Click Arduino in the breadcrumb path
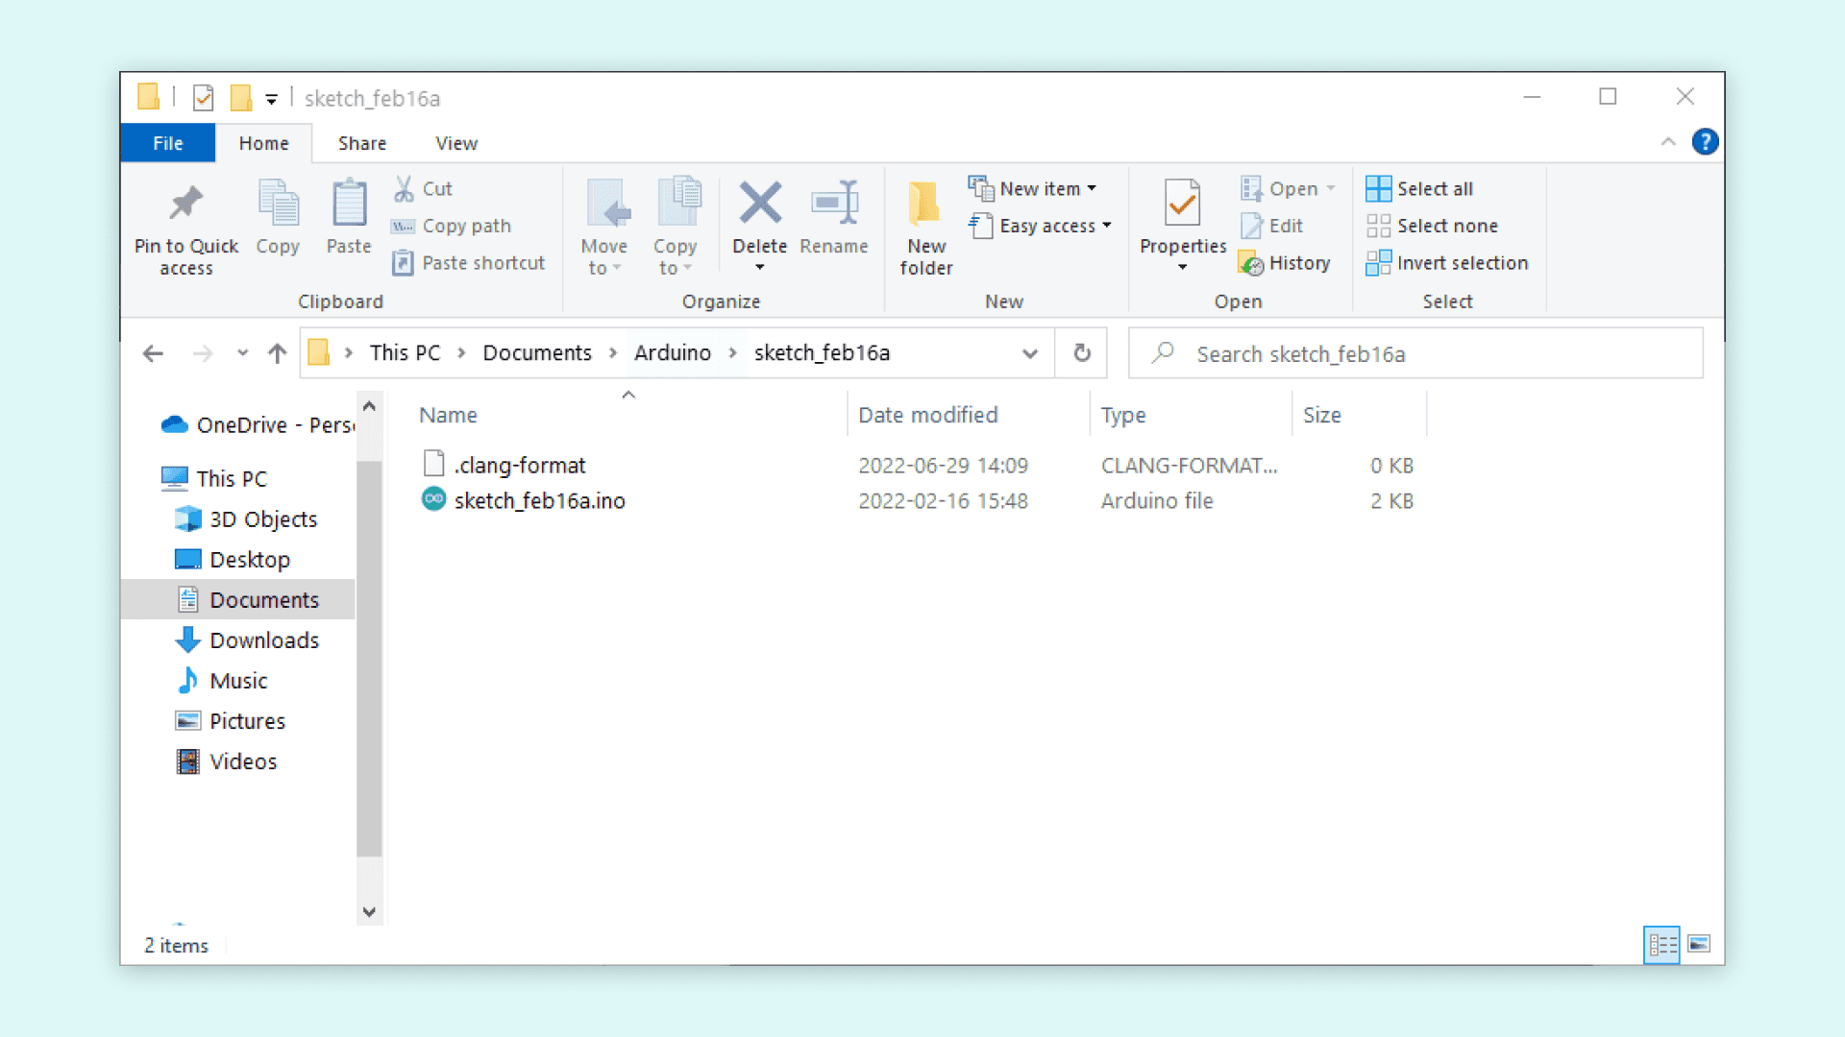Image resolution: width=1845 pixels, height=1037 pixels. coord(672,353)
